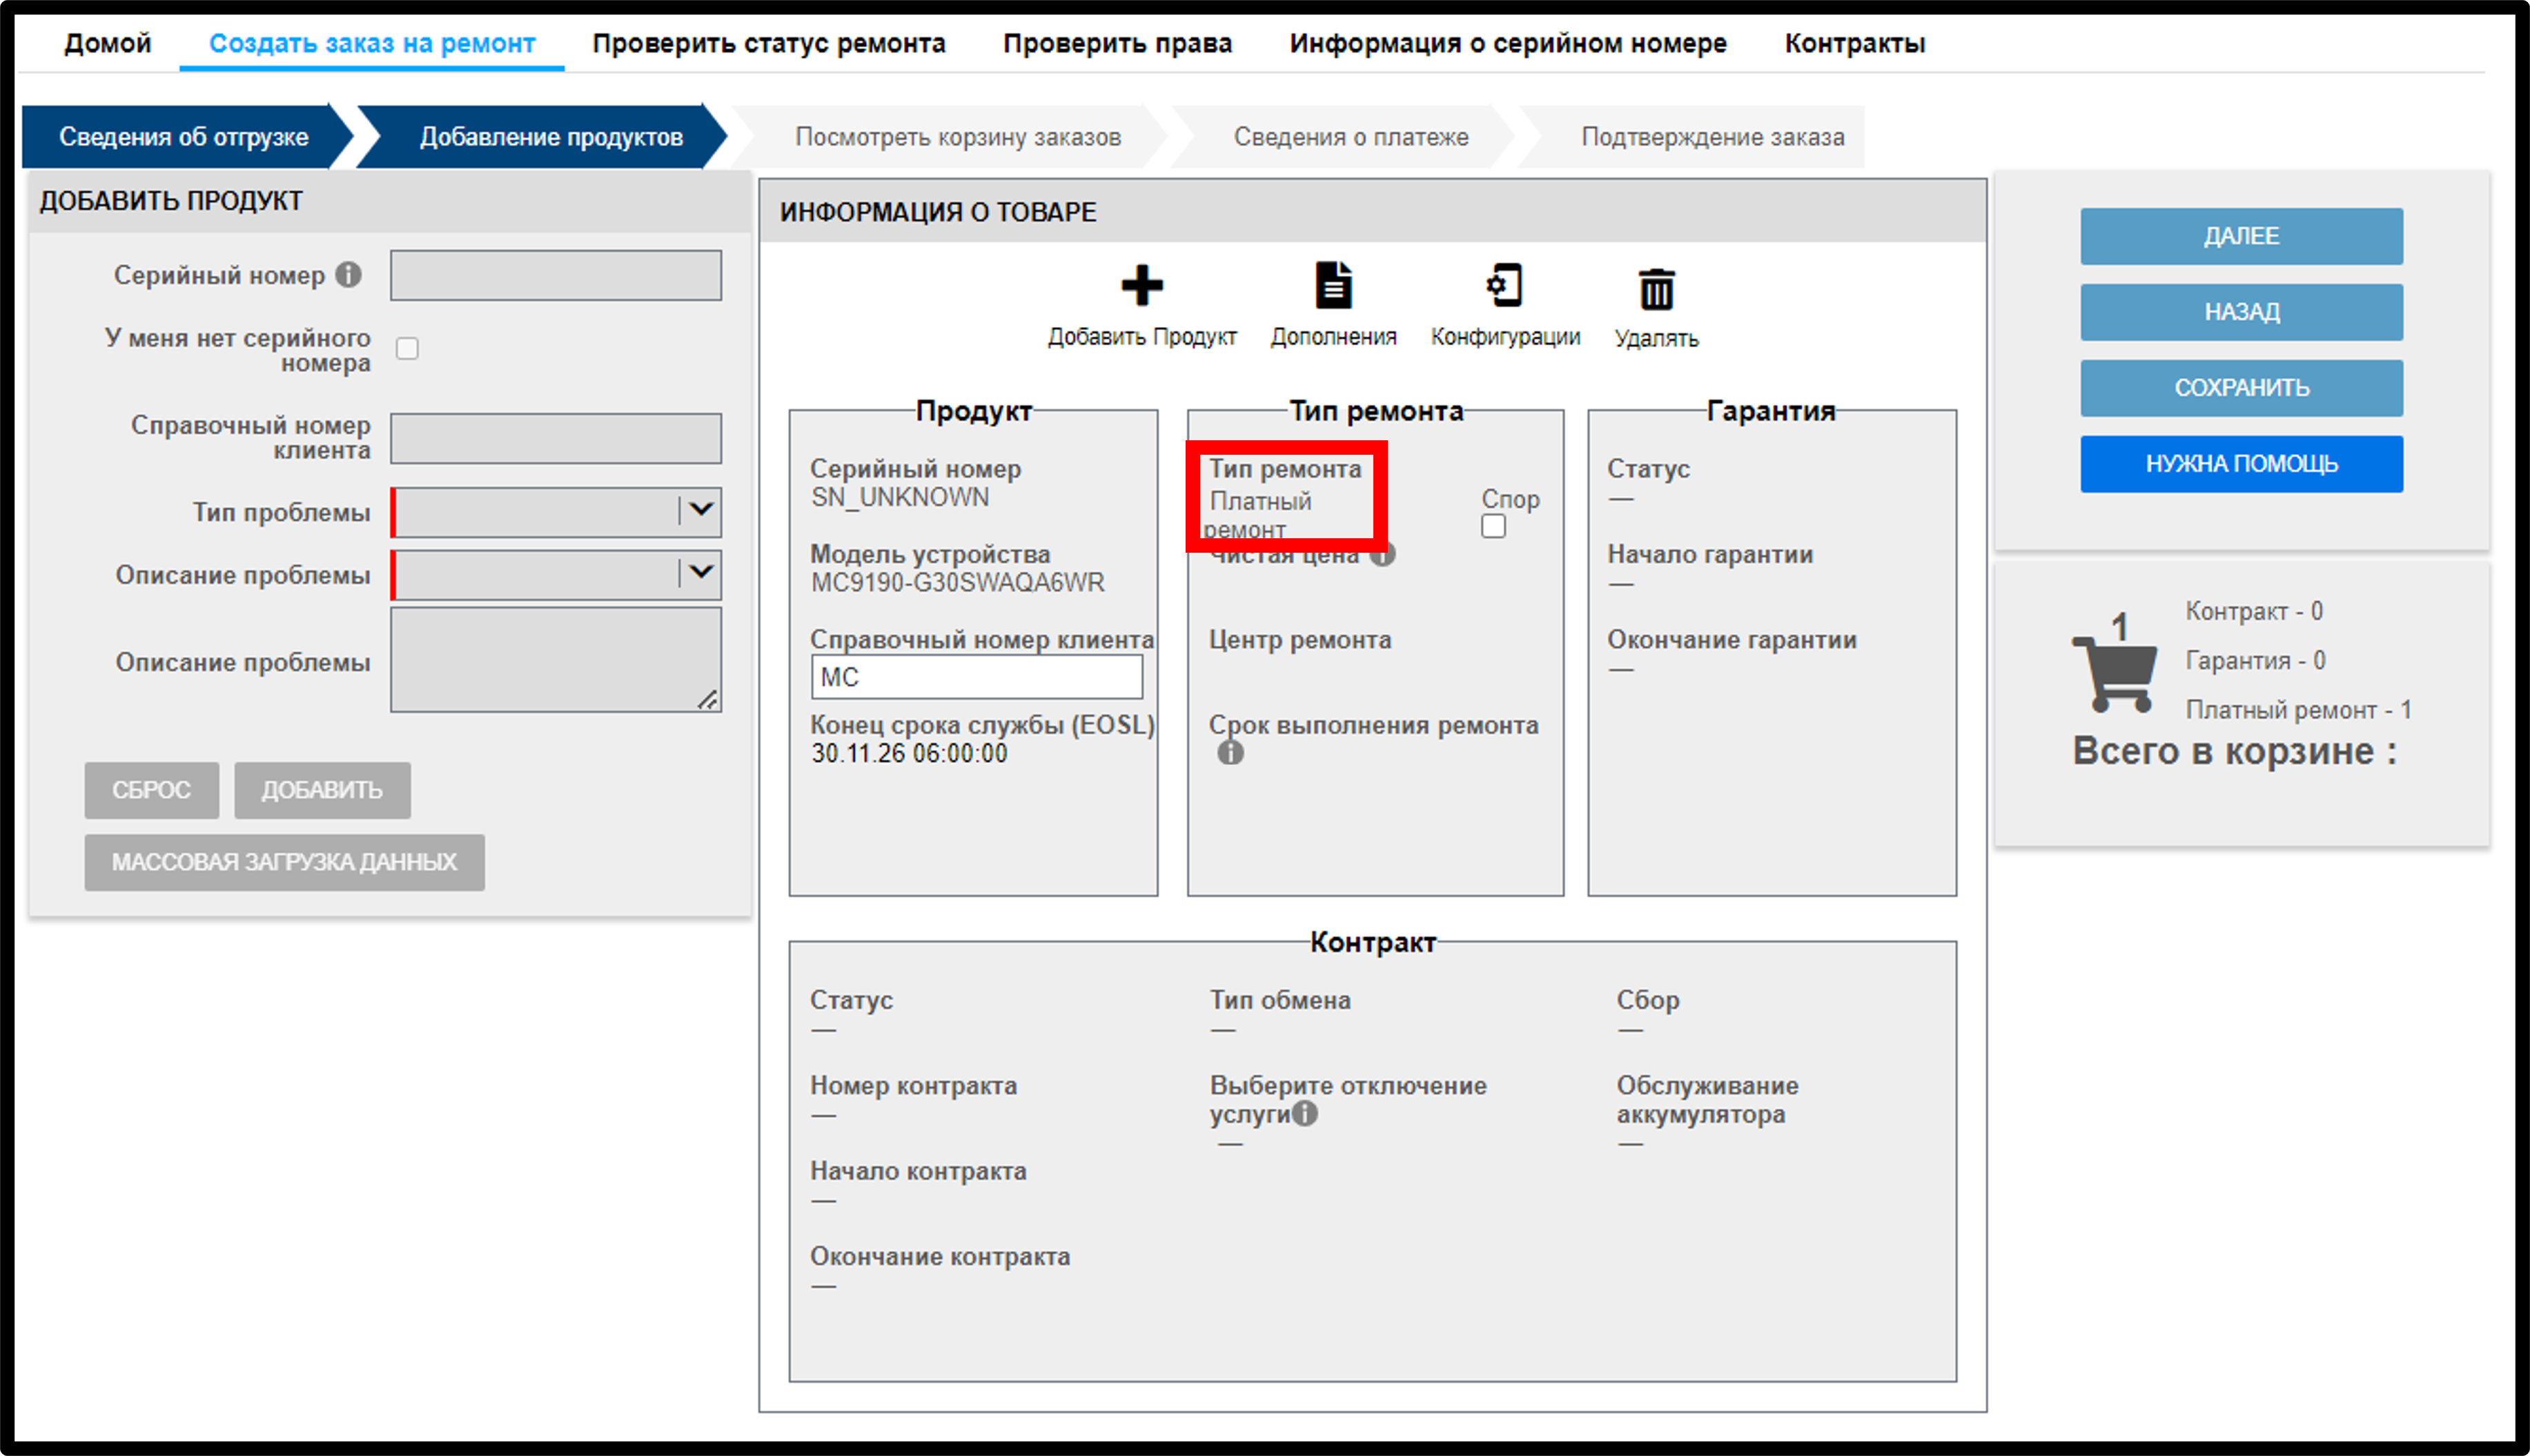
Task: Open the Проверить статус ремонта tab
Action: [768, 43]
